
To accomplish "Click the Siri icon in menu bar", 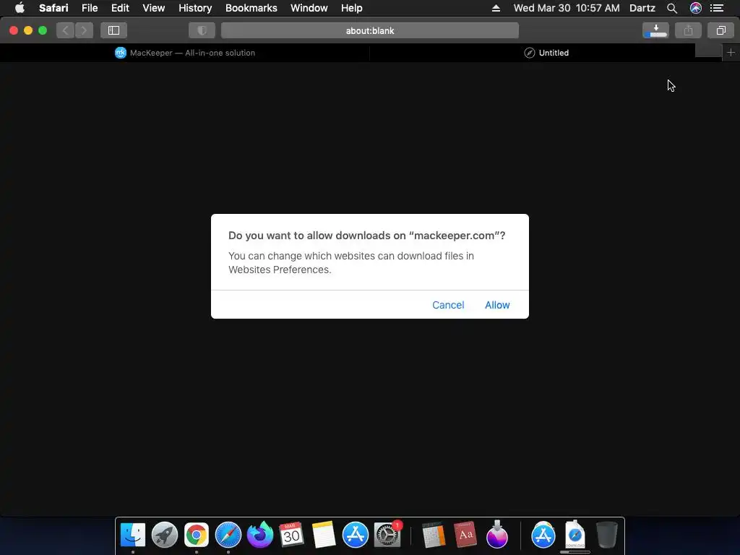I will click(696, 8).
